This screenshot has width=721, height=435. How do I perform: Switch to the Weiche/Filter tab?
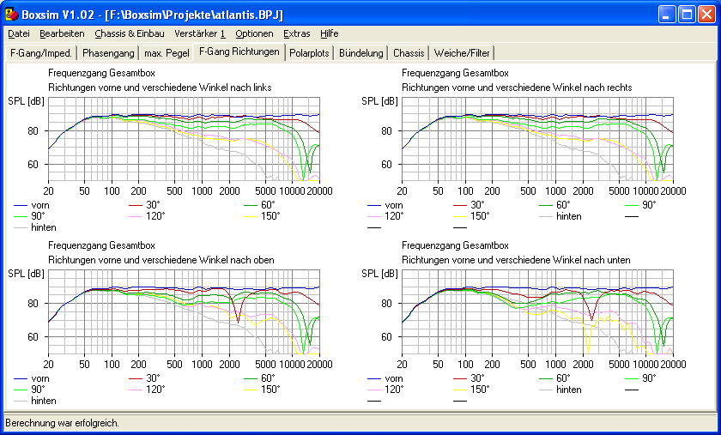point(462,53)
